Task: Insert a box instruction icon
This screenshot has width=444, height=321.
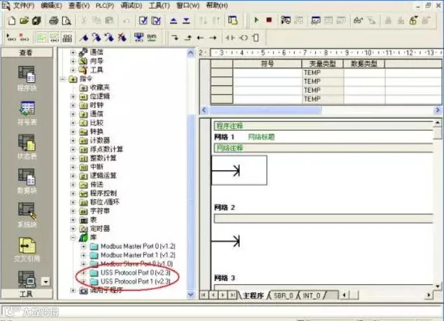Action: point(255,38)
